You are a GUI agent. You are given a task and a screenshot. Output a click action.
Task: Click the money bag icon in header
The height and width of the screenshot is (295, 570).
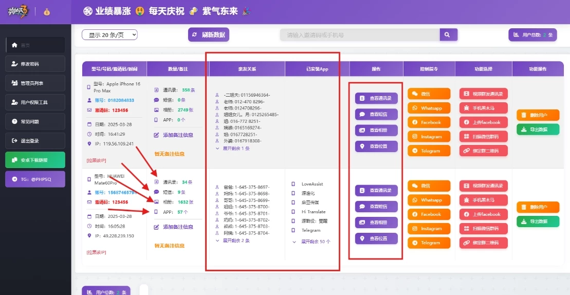(x=46, y=11)
